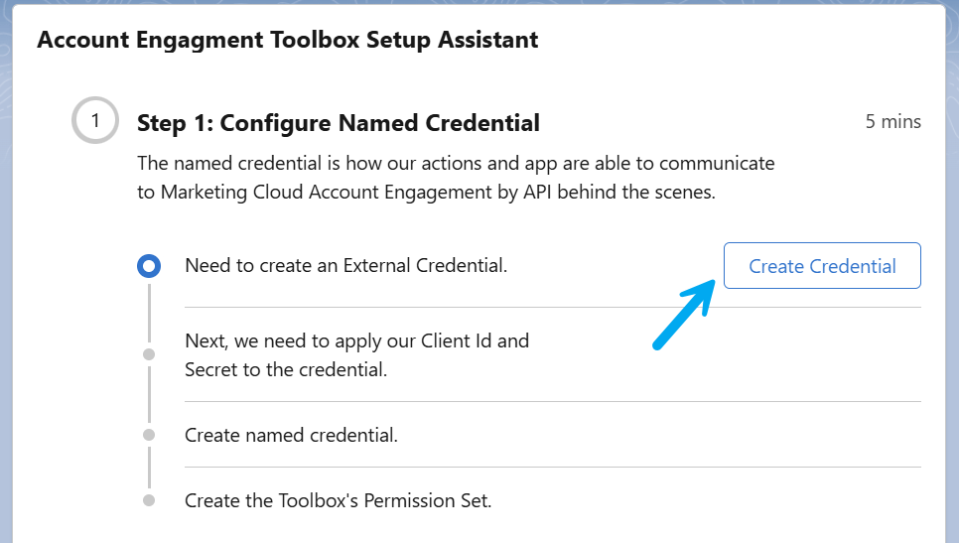The image size is (959, 543).
Task: Click grey dot beside Create named credential
Action: click(x=149, y=435)
